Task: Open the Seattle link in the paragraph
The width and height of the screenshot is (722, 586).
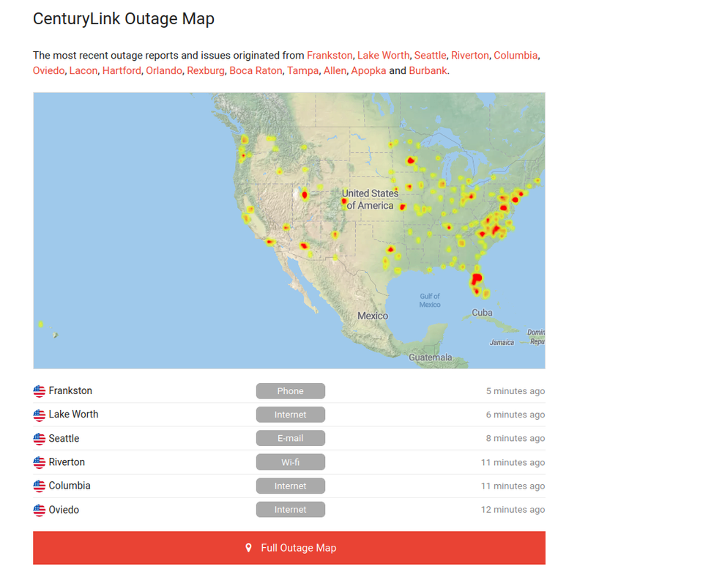Action: tap(430, 55)
